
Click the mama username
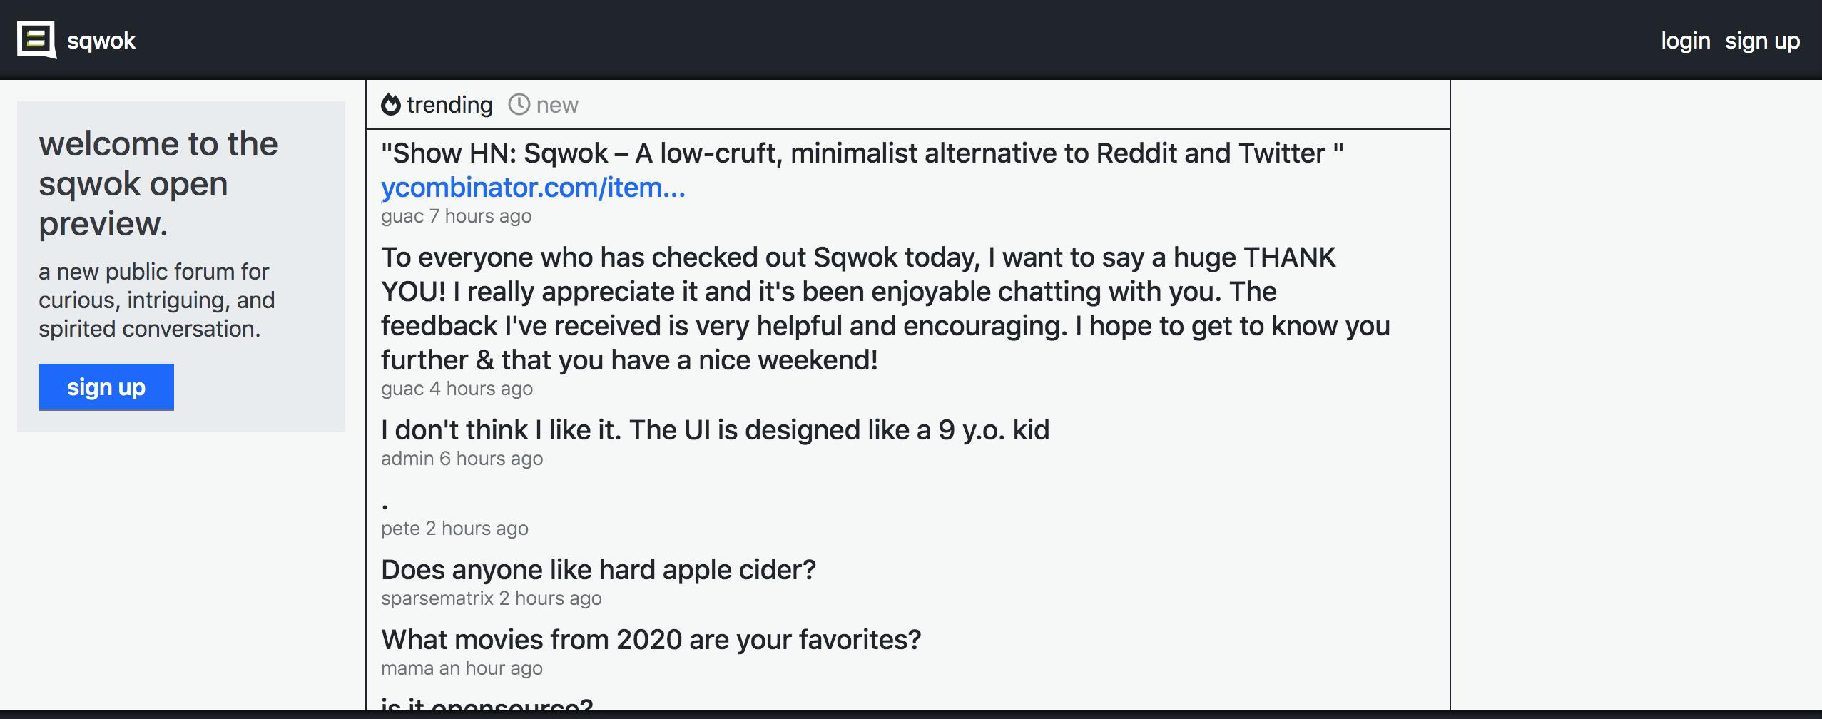tap(407, 668)
